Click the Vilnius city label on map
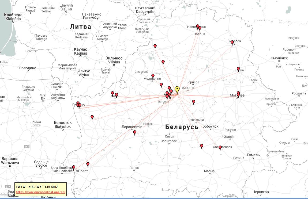The width and height of the screenshot is (308, 199). [x=114, y=60]
